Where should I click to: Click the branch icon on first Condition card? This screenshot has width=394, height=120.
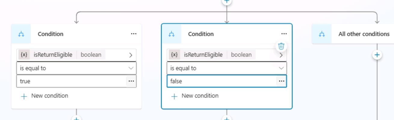[x=21, y=34]
